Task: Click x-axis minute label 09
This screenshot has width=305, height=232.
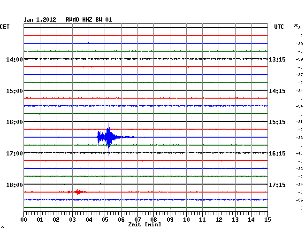Action: coord(170,220)
